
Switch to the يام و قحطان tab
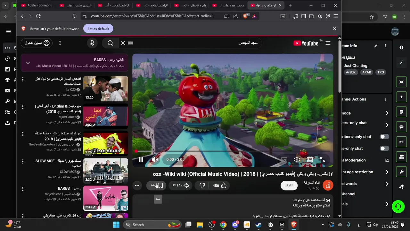coord(190,5)
